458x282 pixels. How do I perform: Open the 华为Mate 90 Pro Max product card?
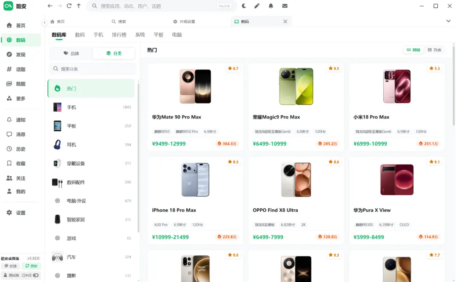click(195, 107)
